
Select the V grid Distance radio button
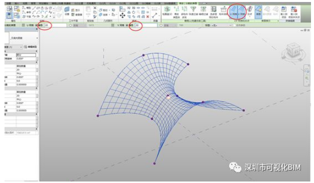click(161, 26)
